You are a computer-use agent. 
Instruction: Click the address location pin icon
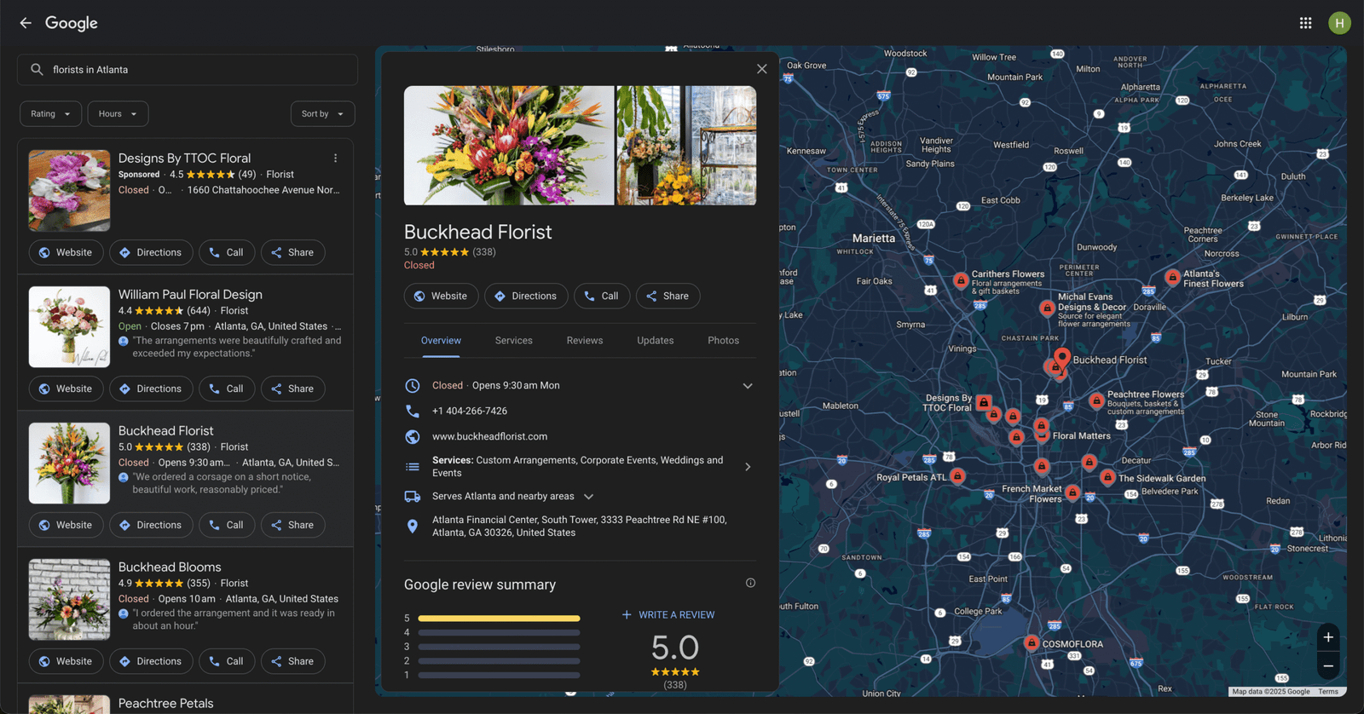pyautogui.click(x=413, y=527)
